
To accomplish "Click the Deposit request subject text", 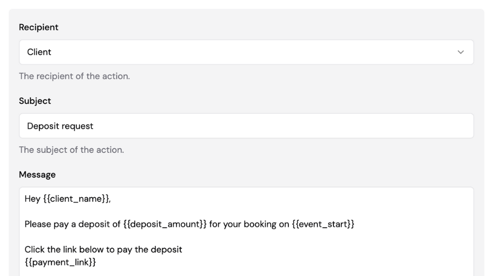I will point(60,126).
